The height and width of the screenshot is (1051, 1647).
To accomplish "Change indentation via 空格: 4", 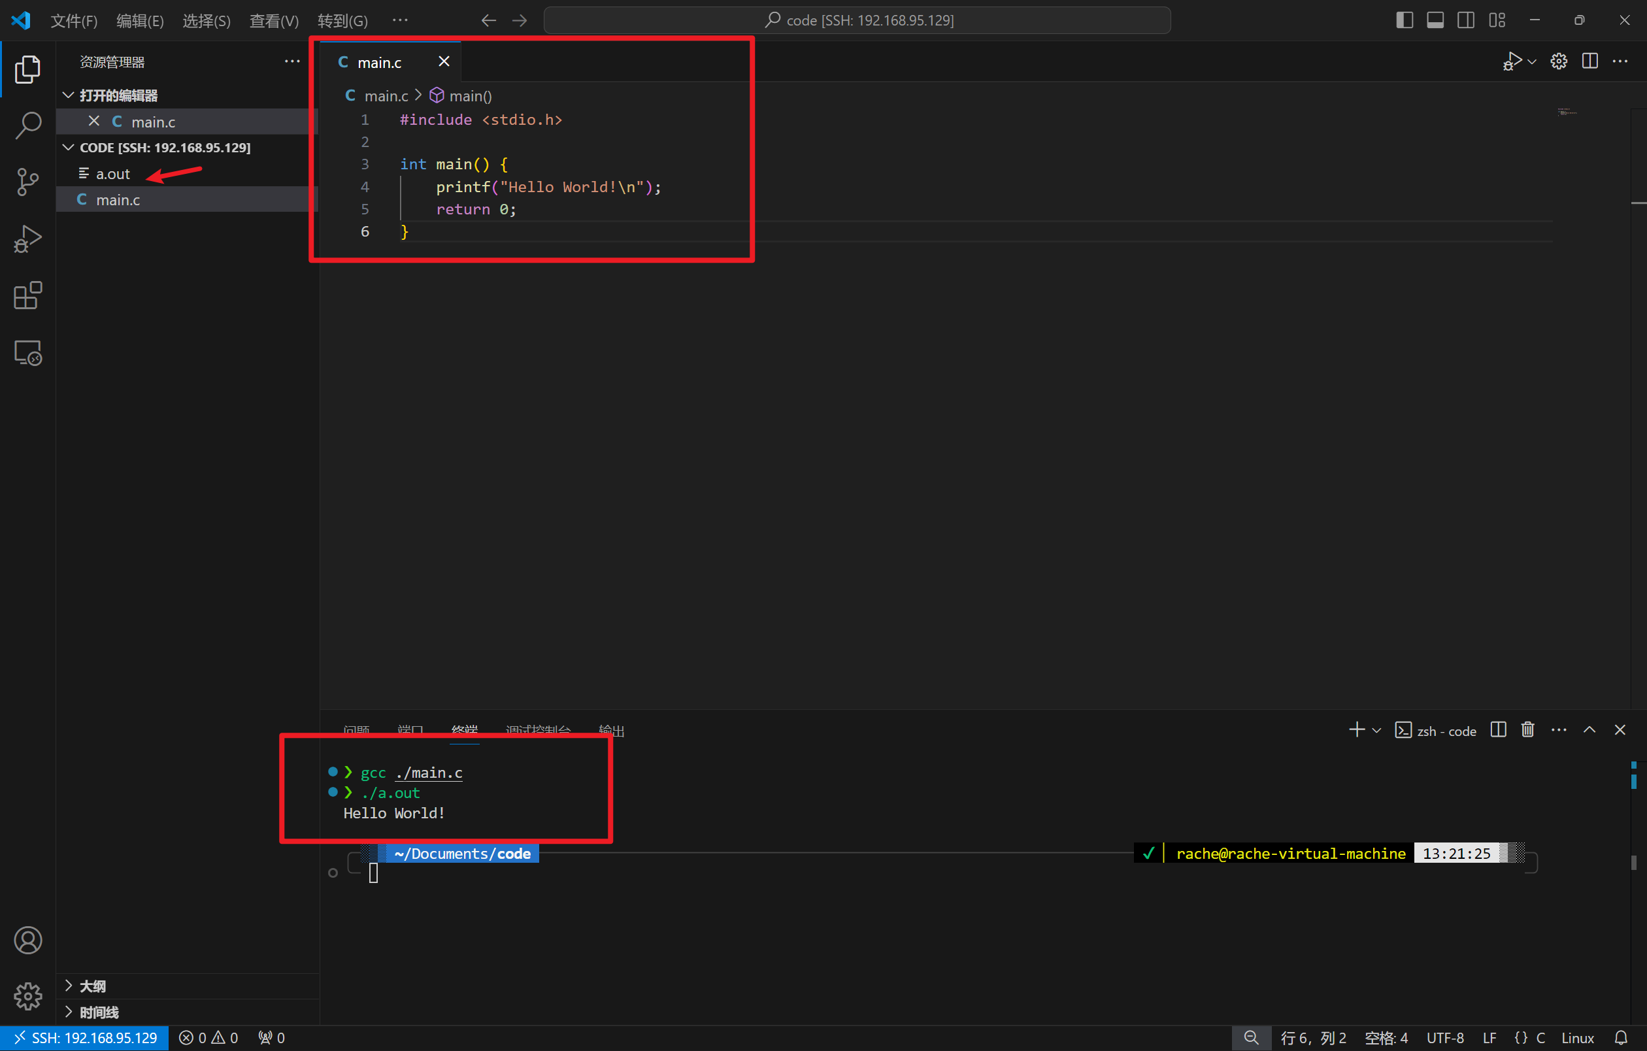I will click(x=1386, y=1038).
